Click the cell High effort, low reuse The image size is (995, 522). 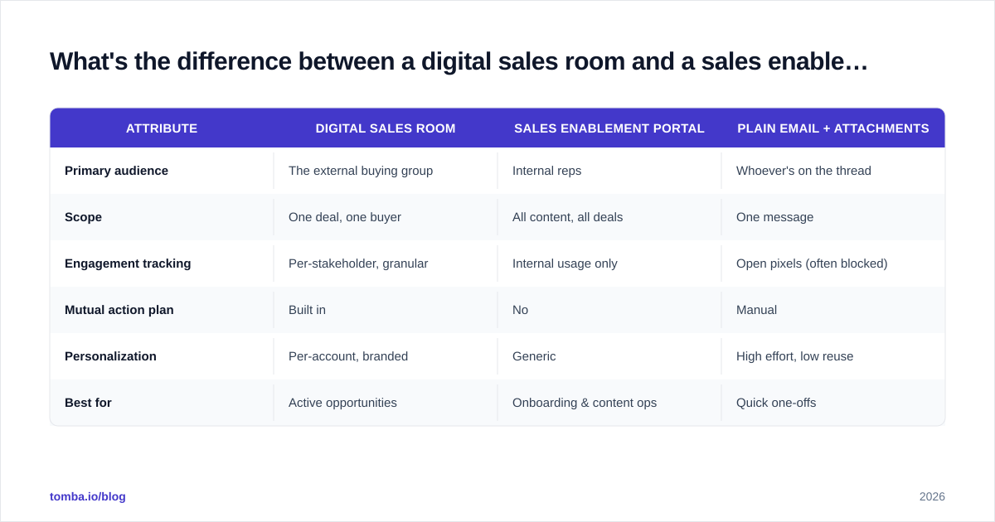pyautogui.click(x=795, y=356)
